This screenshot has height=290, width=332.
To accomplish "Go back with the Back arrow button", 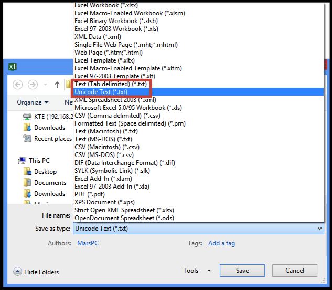I will (x=18, y=85).
